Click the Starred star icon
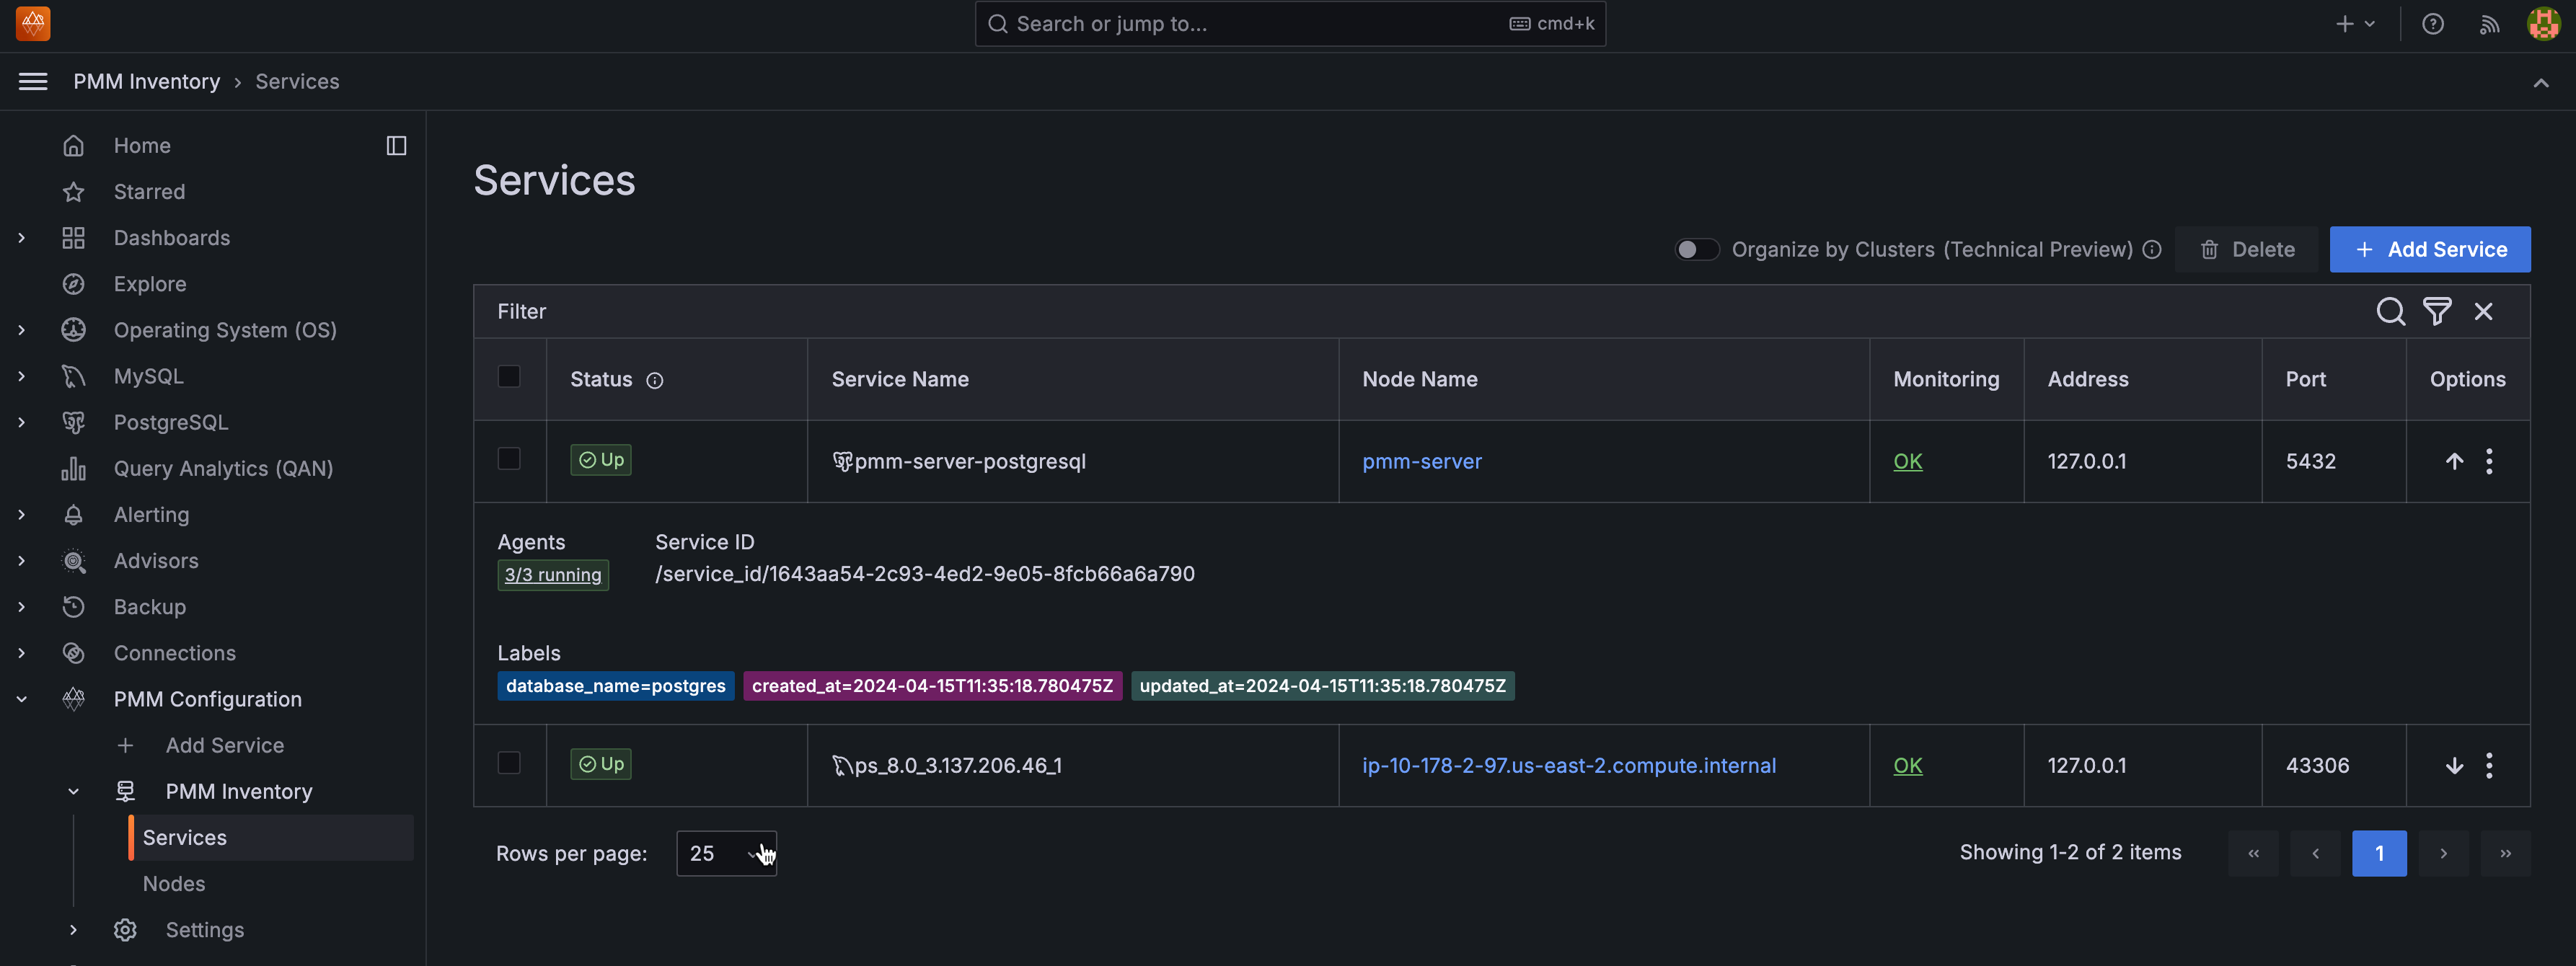 73,191
